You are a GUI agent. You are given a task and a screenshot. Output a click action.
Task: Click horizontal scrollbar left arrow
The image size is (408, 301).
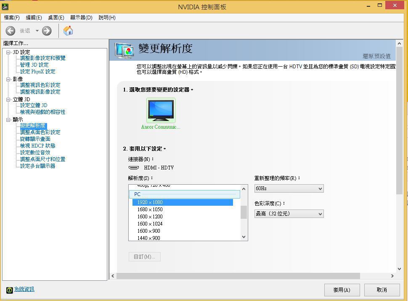113,276
